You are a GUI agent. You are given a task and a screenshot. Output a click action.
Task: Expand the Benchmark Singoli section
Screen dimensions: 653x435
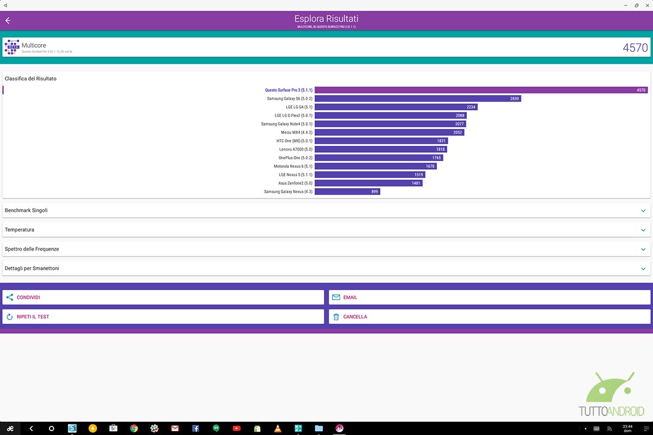click(x=326, y=210)
